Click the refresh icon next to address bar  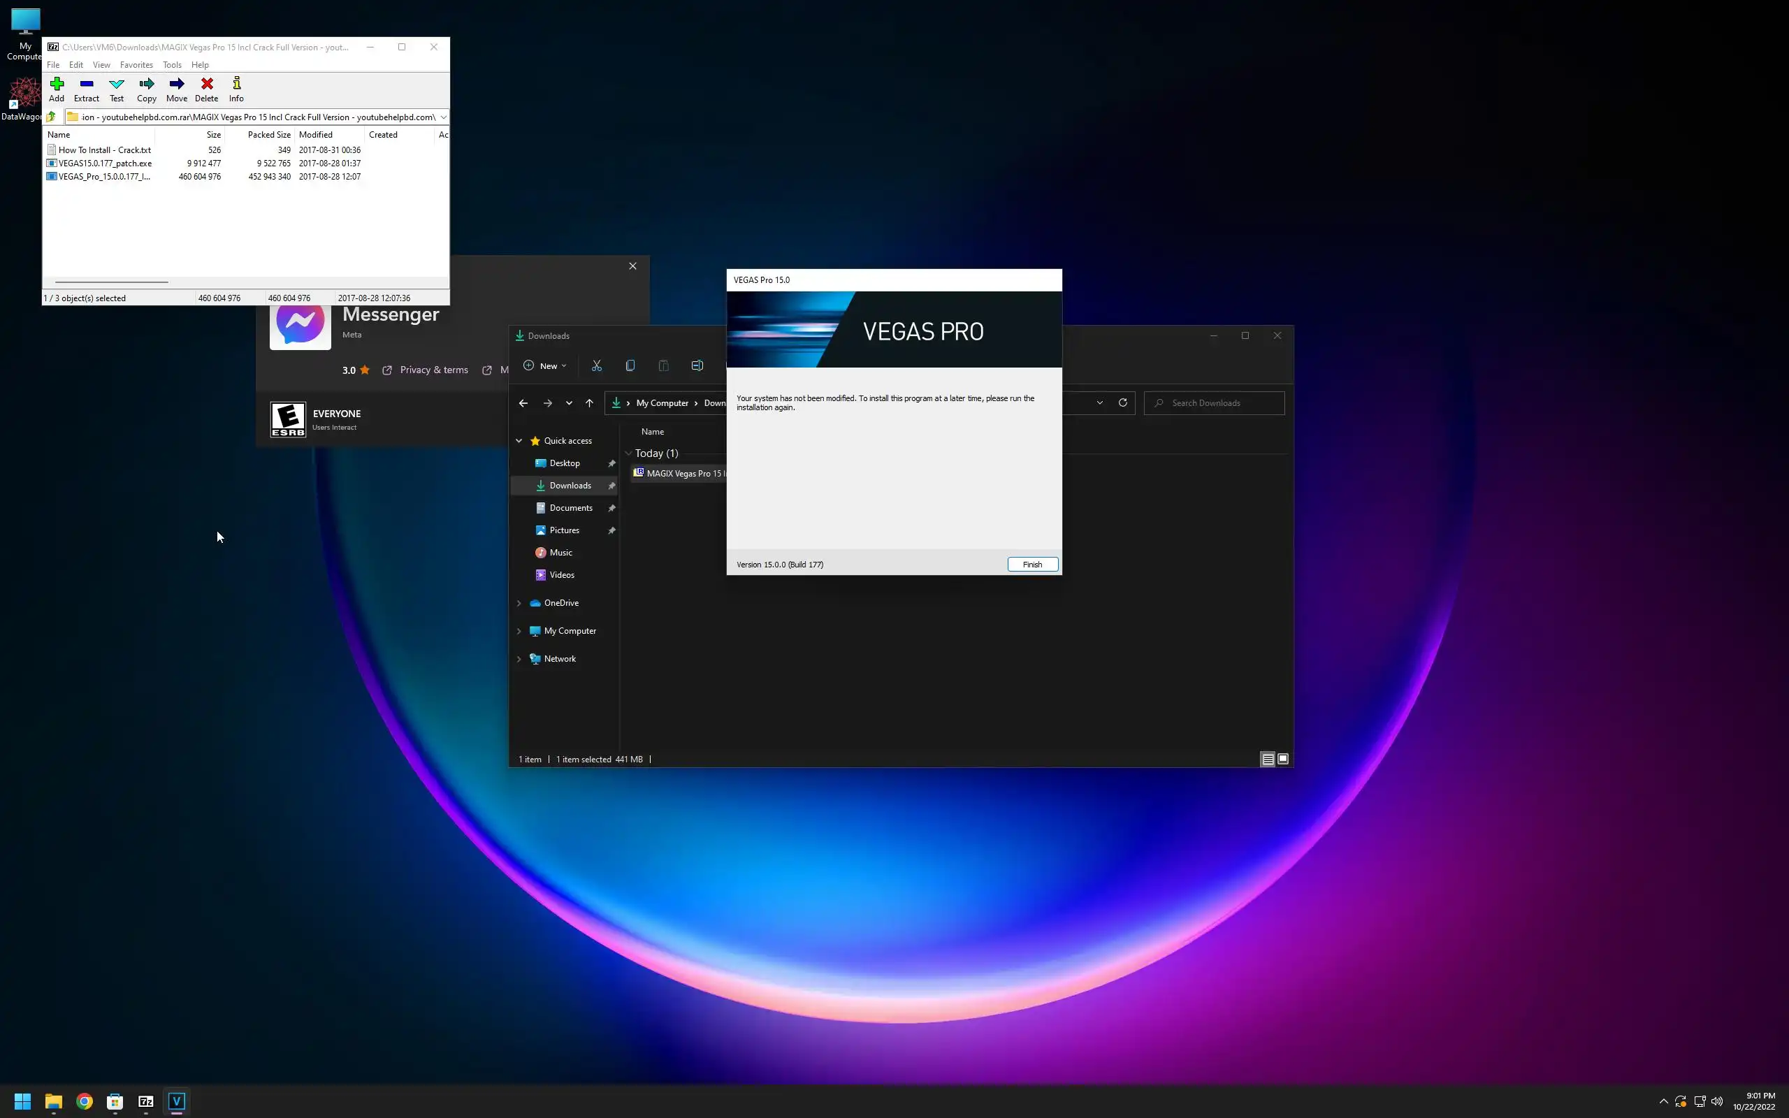(1122, 403)
